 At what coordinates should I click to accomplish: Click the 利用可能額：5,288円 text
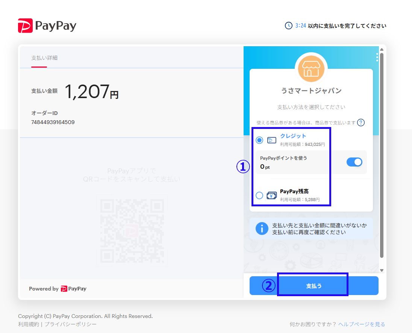pos(300,200)
